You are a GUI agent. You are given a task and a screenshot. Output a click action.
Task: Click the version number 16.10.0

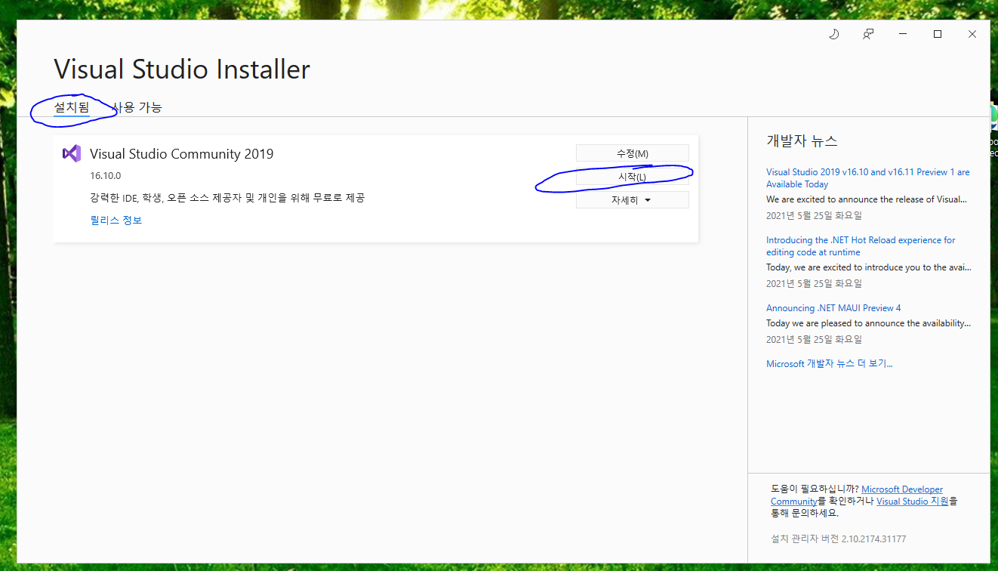click(x=106, y=176)
